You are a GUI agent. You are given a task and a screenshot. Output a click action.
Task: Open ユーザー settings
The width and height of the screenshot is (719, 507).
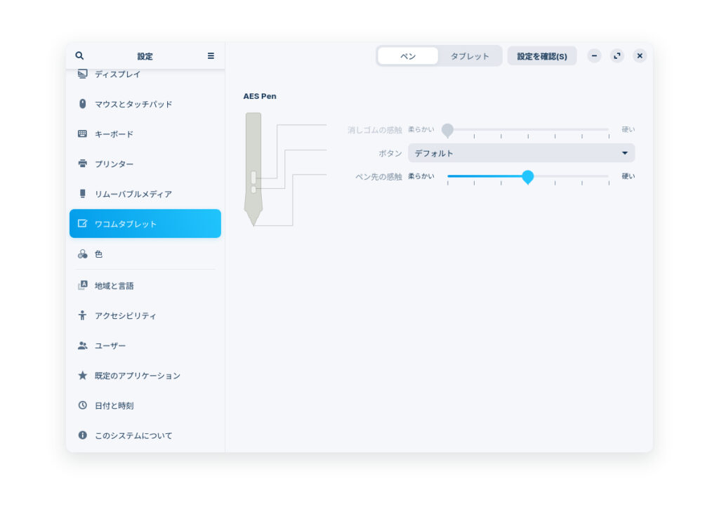[x=145, y=345]
